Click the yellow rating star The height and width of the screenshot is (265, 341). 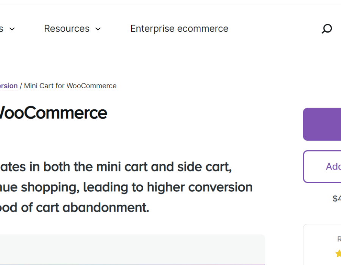(338, 253)
